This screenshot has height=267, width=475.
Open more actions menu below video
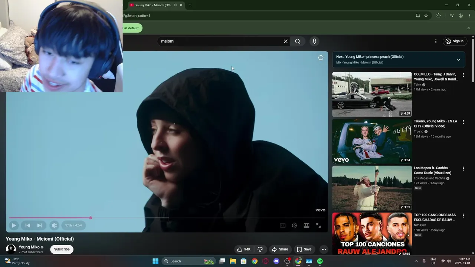tap(324, 249)
